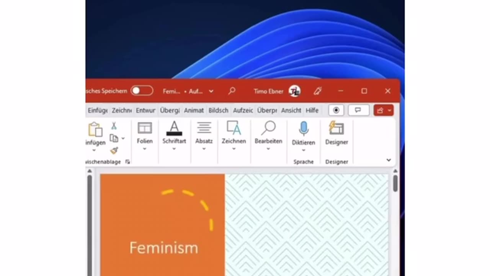This screenshot has height=276, width=490.
Task: Open the Timo Ebner account avatar
Action: click(294, 91)
